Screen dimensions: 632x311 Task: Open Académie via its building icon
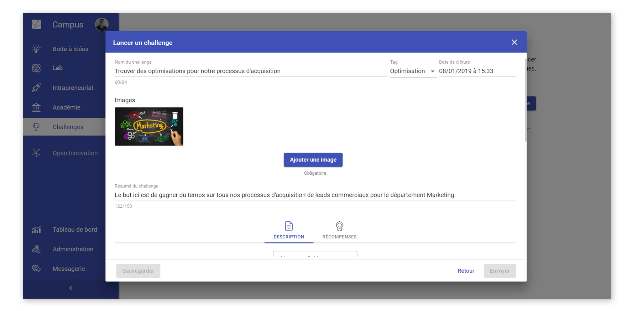(36, 107)
